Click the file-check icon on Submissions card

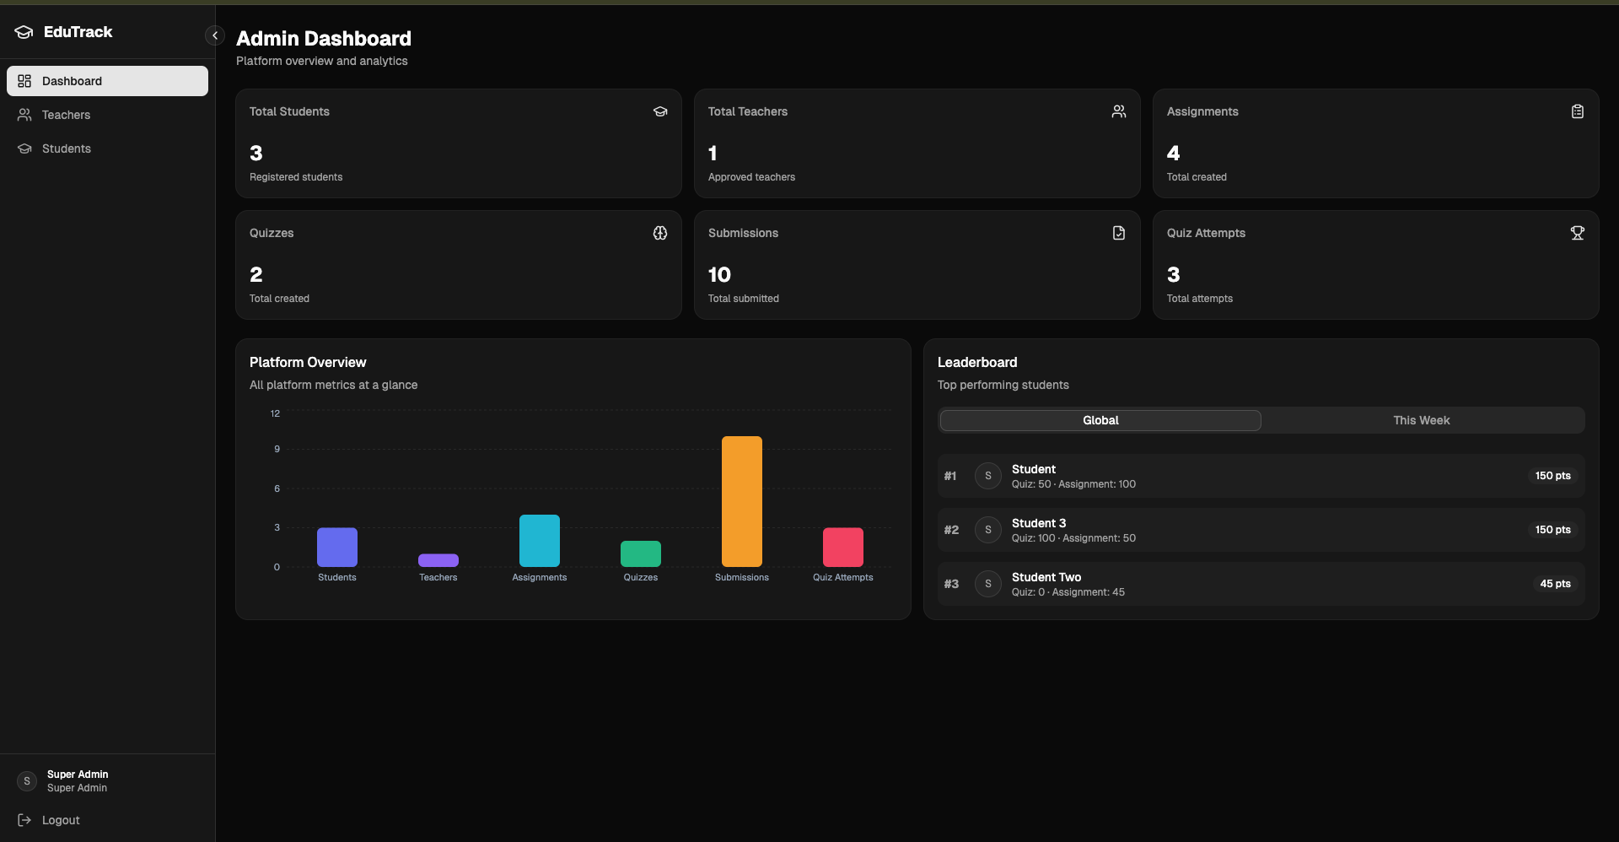[x=1119, y=233]
